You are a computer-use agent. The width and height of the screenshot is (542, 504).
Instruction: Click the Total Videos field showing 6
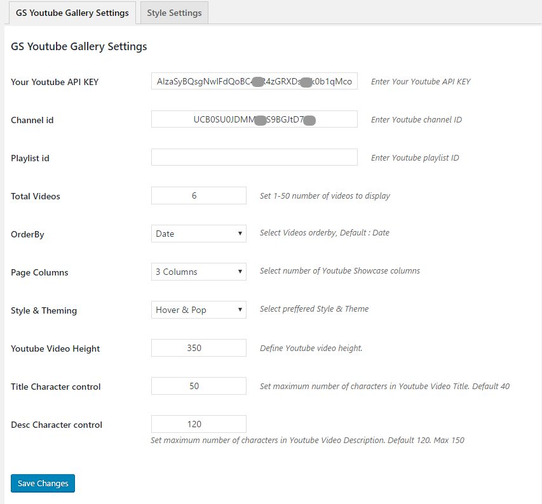coord(199,196)
